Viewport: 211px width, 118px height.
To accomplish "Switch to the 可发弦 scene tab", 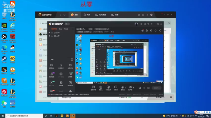I will tap(66, 29).
